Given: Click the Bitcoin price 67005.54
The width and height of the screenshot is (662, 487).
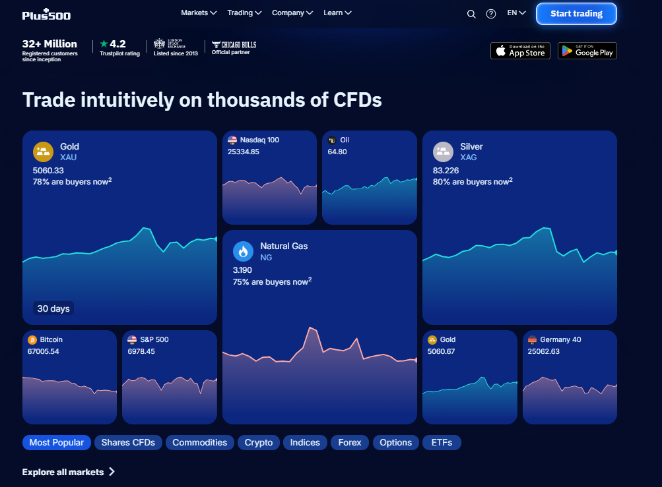Looking at the screenshot, I should pos(44,351).
